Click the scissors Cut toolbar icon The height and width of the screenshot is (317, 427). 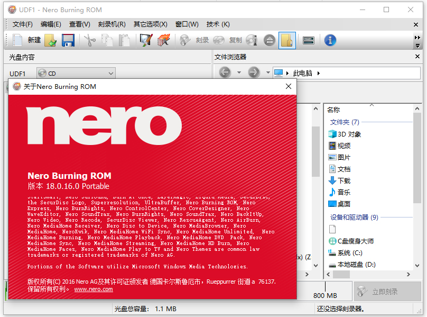tap(88, 40)
